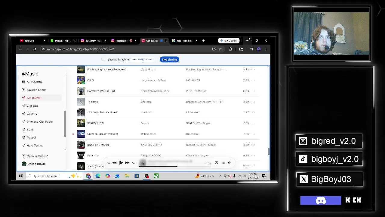Switch to the first Instagram tab

click(93, 41)
